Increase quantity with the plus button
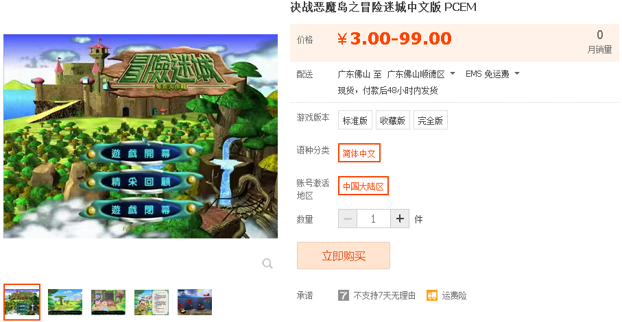Screen dimensions: 622x322 pos(400,219)
